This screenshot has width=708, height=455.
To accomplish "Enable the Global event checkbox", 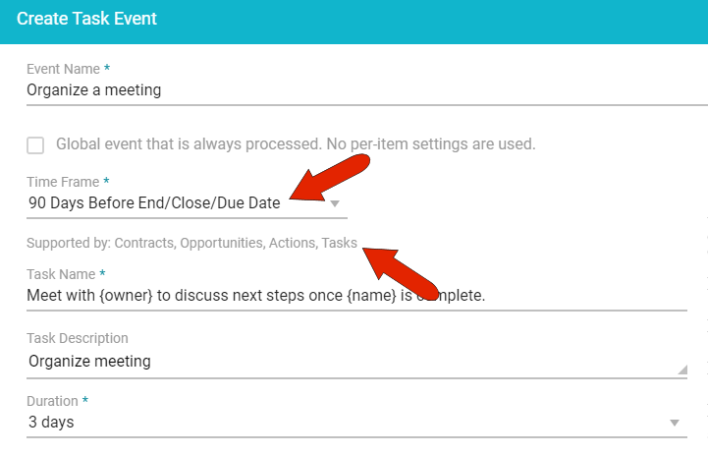I will tap(35, 145).
